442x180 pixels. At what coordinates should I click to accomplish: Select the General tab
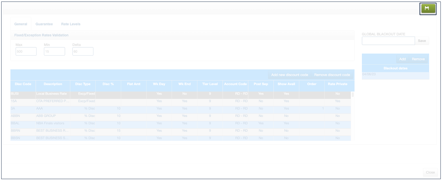click(x=21, y=24)
